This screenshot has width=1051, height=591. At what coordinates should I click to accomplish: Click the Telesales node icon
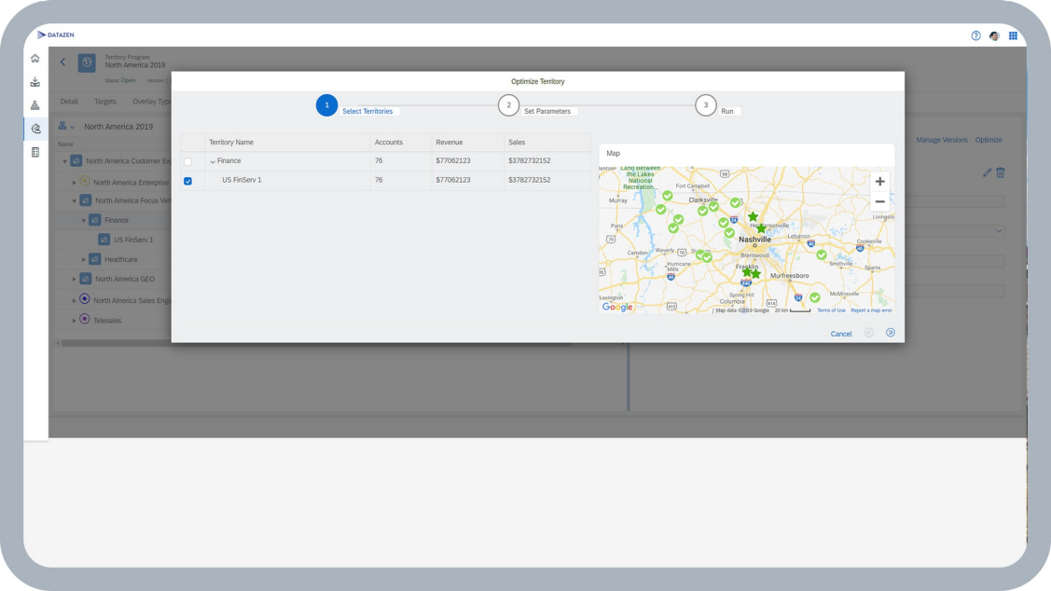click(85, 320)
